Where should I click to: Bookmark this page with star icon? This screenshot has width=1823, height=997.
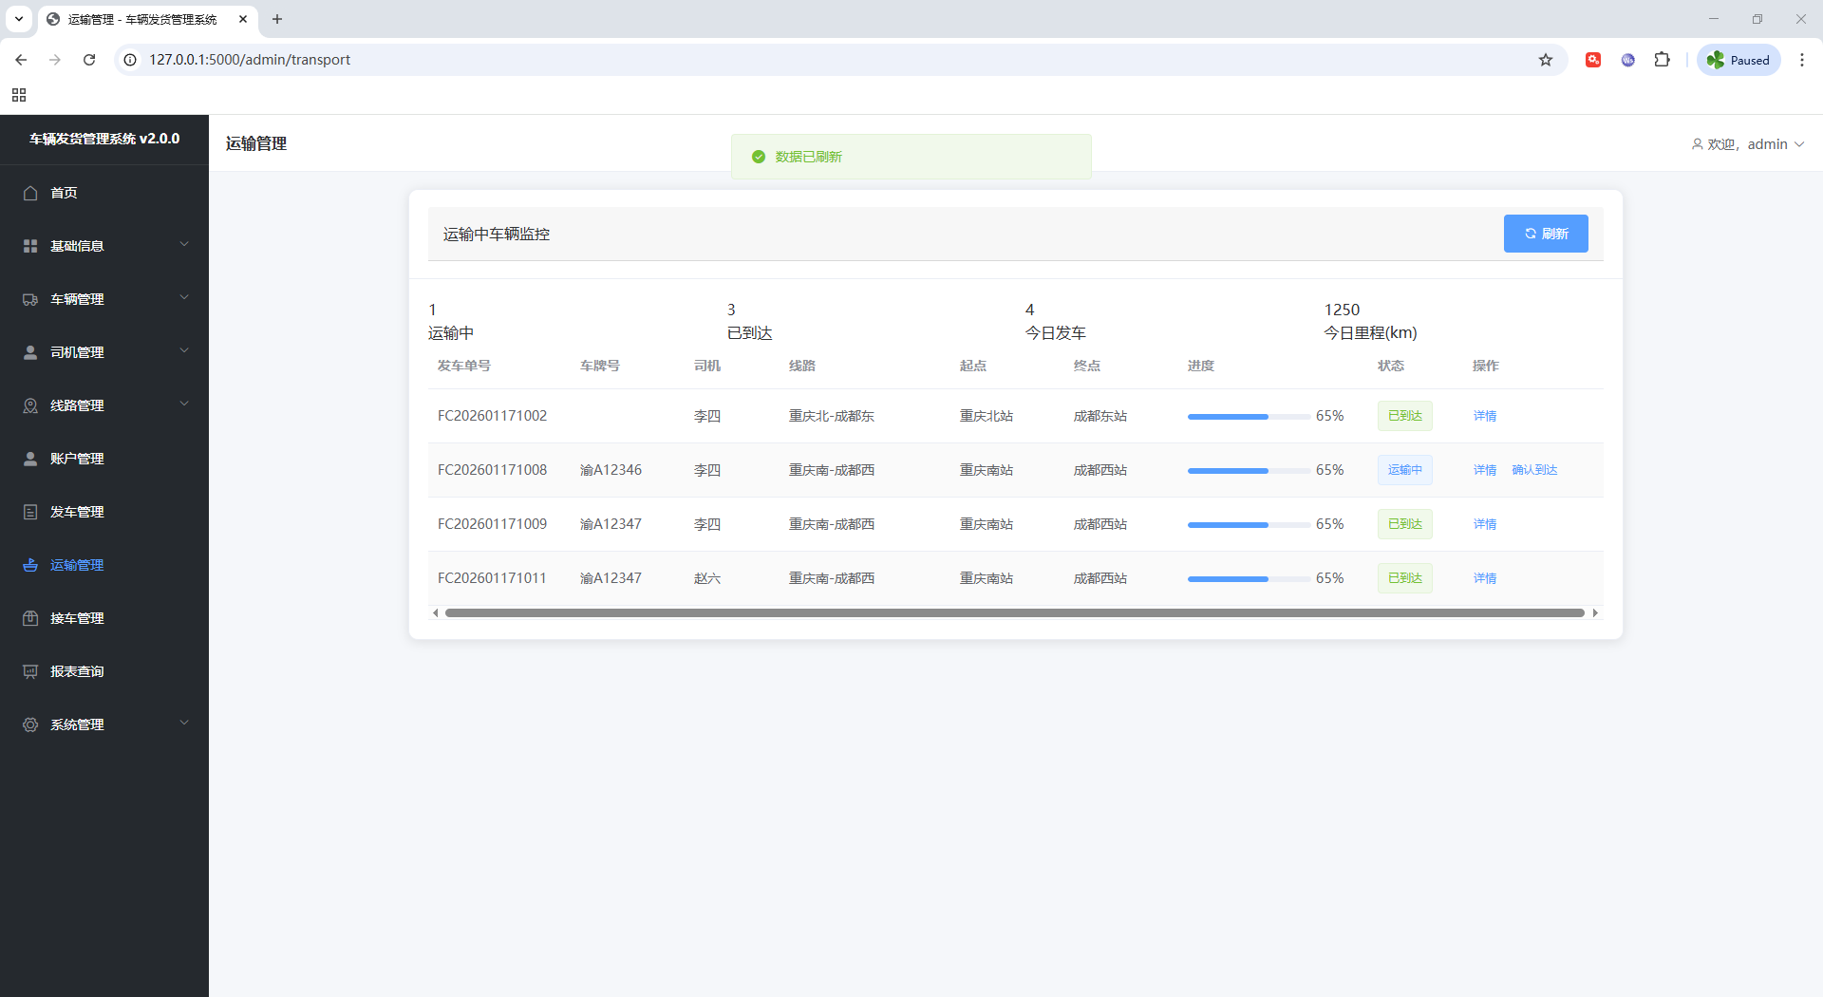(1546, 60)
